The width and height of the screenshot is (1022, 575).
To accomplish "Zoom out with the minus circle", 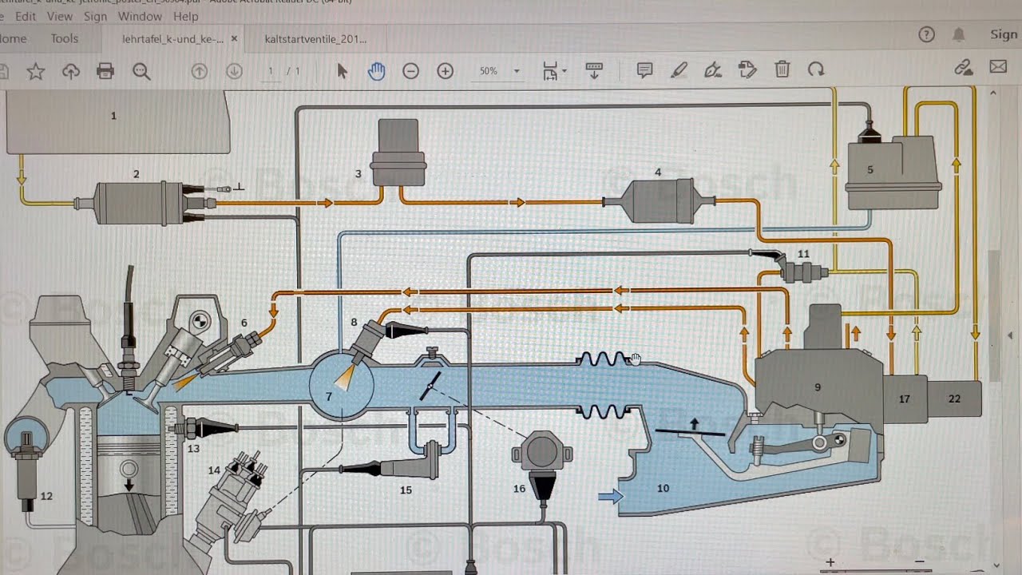I will pos(410,71).
